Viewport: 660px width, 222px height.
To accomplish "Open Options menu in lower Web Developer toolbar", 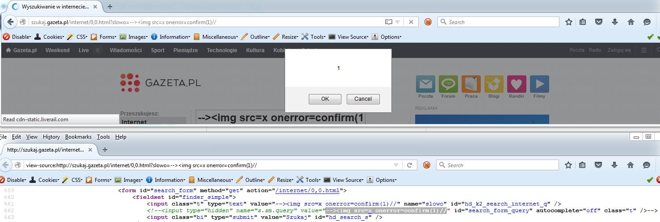I will click(382, 180).
